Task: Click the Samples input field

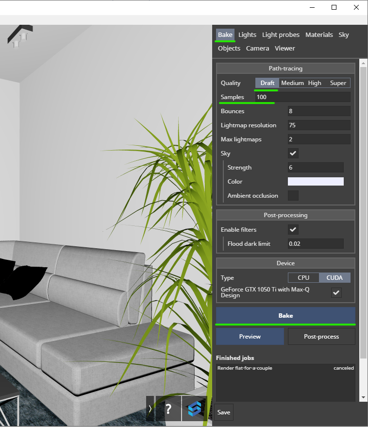Action: coord(302,97)
